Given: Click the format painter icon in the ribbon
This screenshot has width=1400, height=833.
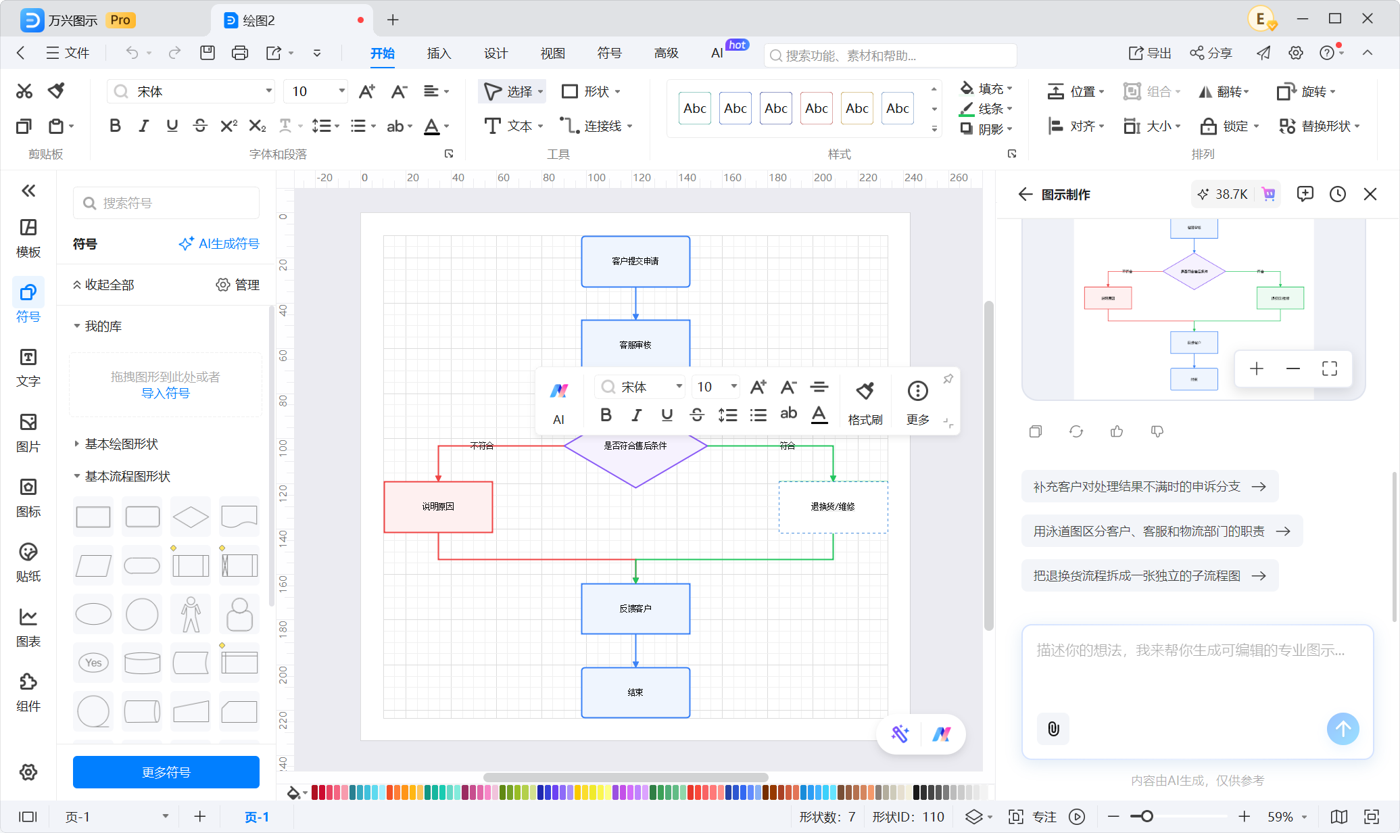Looking at the screenshot, I should click(x=56, y=91).
